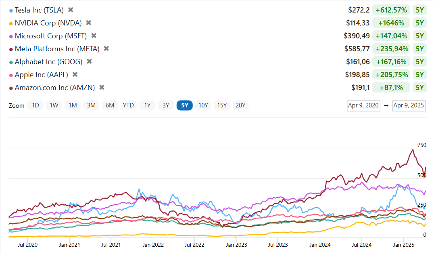Click the 5Y period badge for NVIDIA
Viewport: 434px width, 254px height.
tap(420, 23)
